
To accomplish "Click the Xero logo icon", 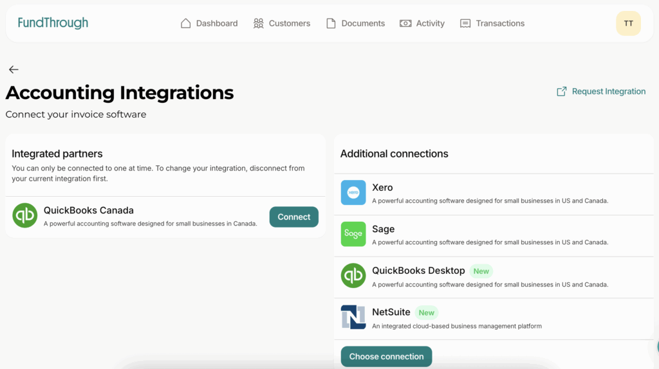I will [353, 193].
